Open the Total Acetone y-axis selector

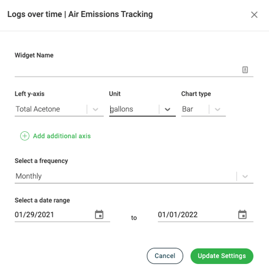[59, 109]
